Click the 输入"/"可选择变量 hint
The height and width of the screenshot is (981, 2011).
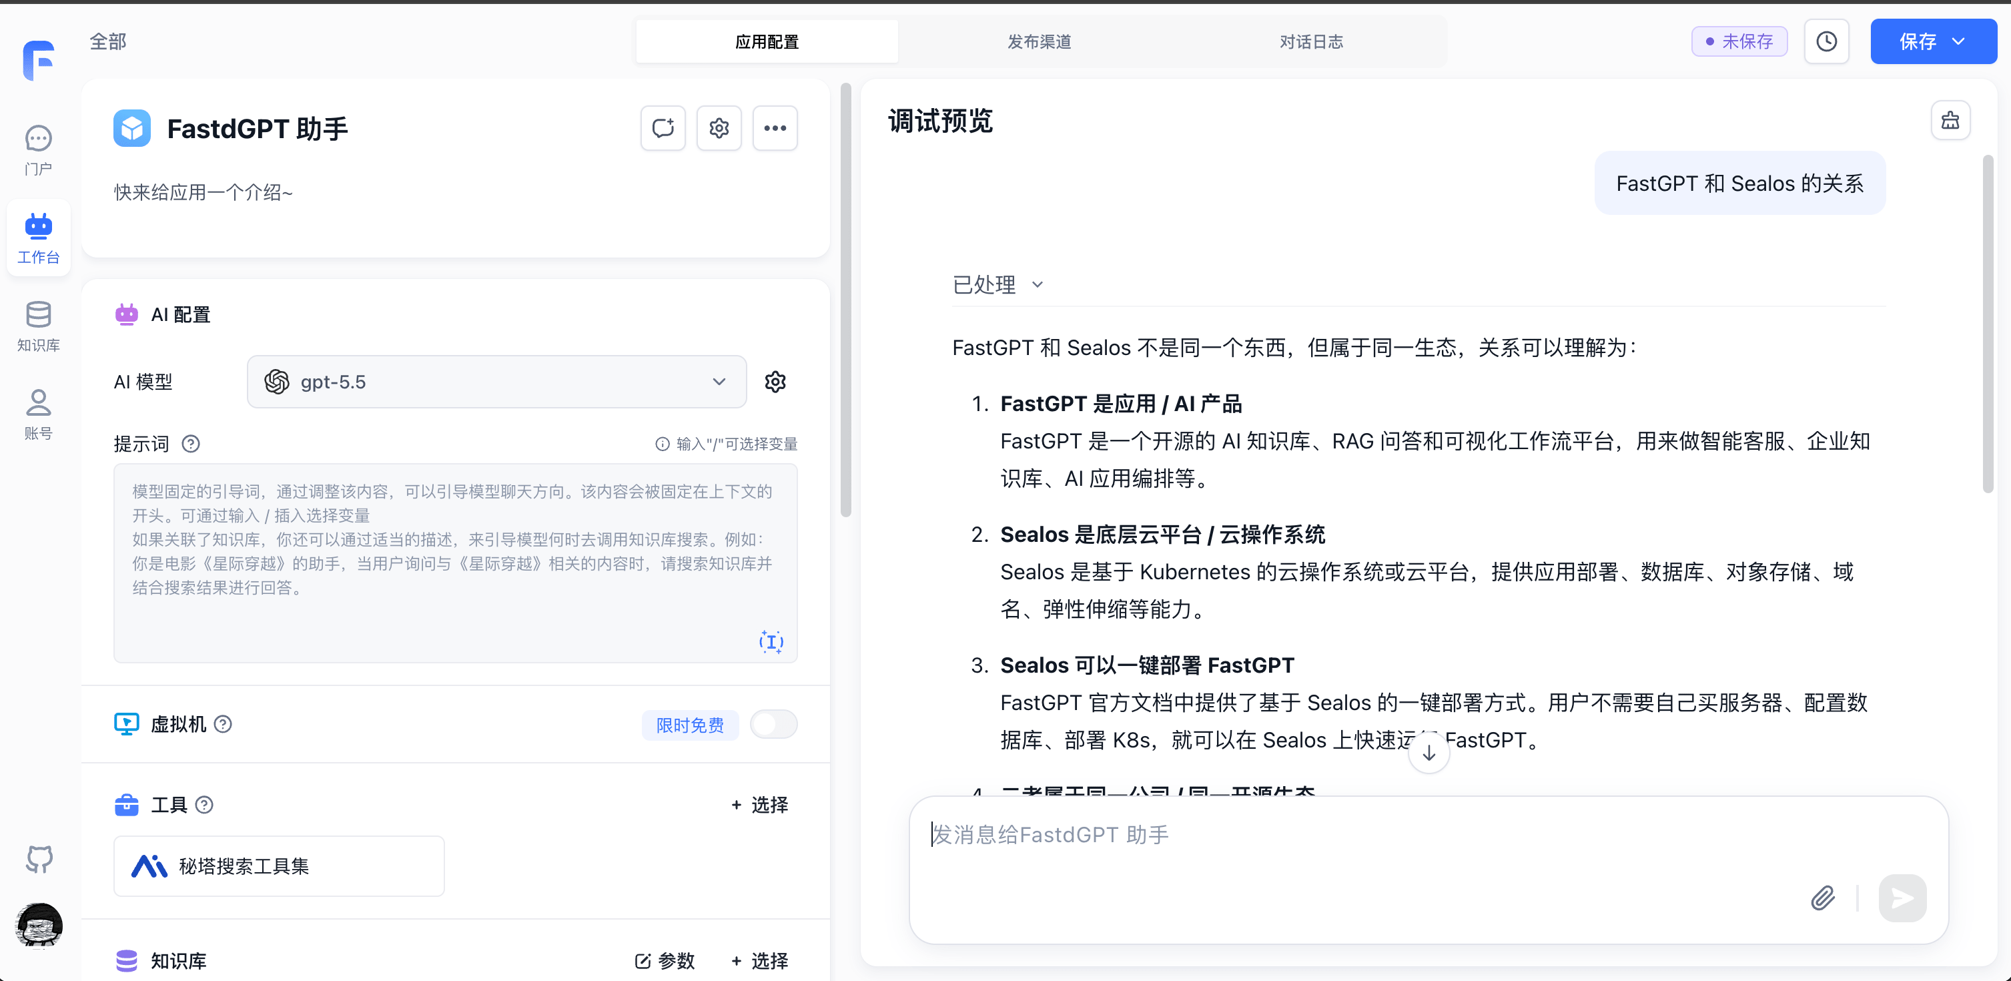click(726, 444)
